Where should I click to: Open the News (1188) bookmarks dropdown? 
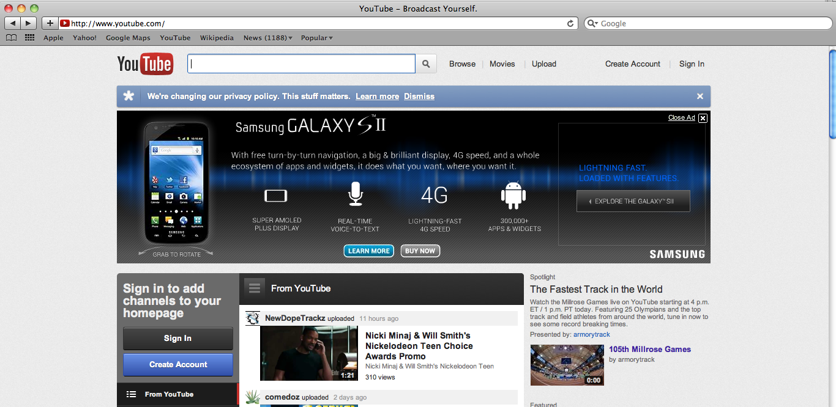click(x=268, y=38)
